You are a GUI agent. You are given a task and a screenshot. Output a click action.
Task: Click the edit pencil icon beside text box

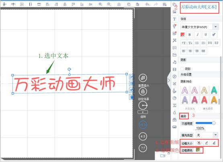[x=131, y=77]
